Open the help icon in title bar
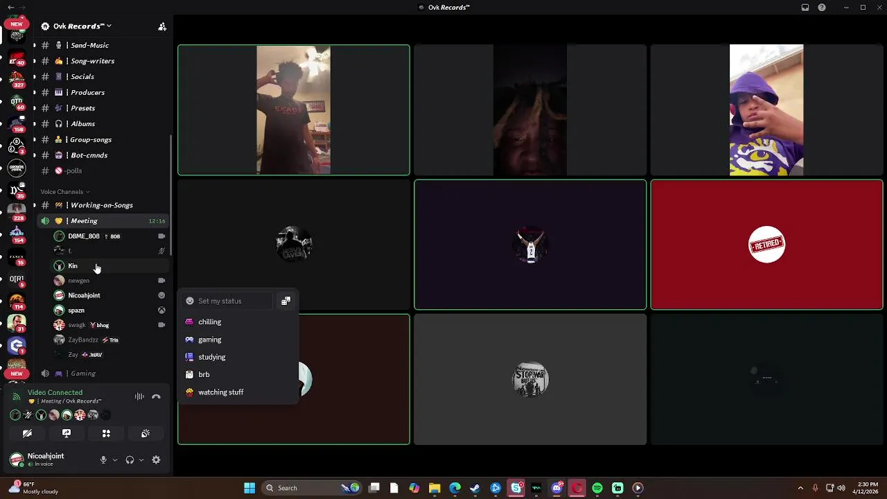The width and height of the screenshot is (887, 499). 822,8
